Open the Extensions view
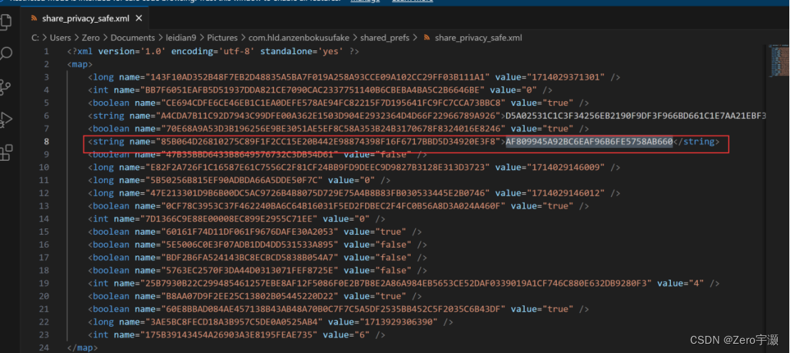The width and height of the screenshot is (790, 353). [6, 152]
